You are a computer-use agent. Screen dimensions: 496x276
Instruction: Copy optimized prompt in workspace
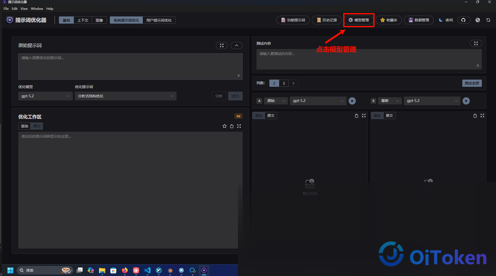coord(232,126)
